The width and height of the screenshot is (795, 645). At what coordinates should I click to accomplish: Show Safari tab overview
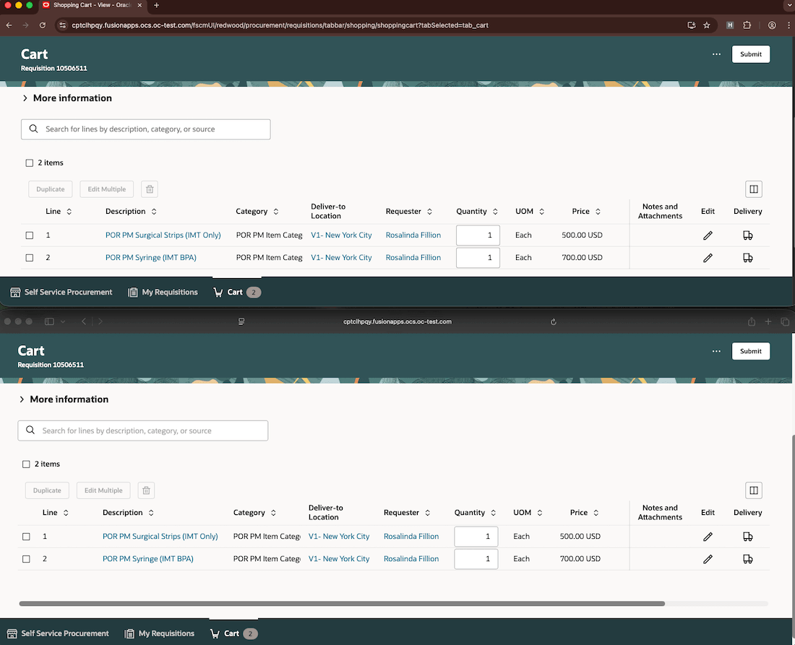785,321
